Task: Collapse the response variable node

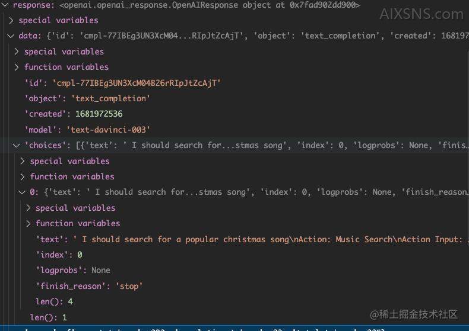Action: pyautogui.click(x=5, y=5)
